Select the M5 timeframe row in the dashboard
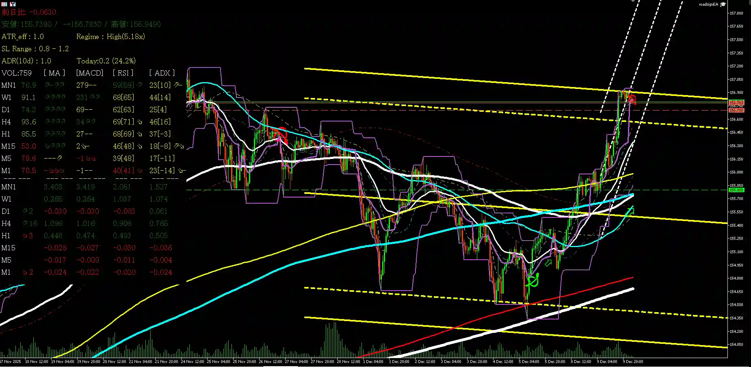 (6, 159)
